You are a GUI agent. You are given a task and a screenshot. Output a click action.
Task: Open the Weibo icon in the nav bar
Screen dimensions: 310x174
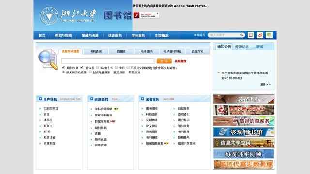tap(260, 35)
